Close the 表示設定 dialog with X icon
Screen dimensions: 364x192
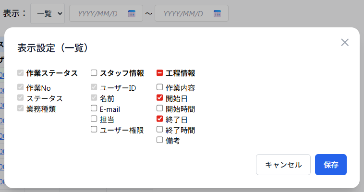pos(344,42)
